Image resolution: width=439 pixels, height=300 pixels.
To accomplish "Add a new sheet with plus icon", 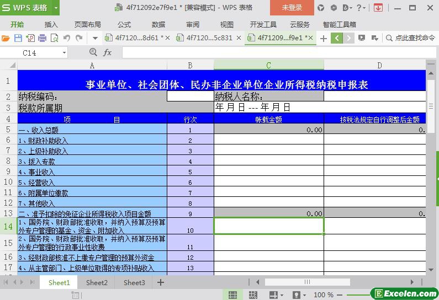I will click(161, 282).
